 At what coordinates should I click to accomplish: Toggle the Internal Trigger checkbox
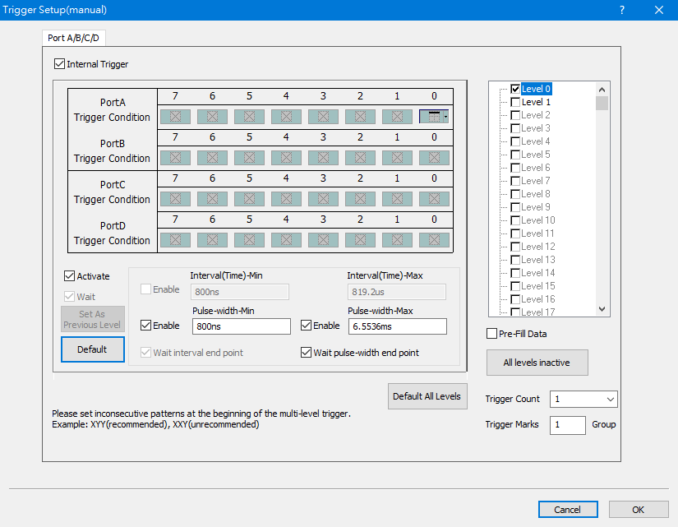(x=60, y=64)
